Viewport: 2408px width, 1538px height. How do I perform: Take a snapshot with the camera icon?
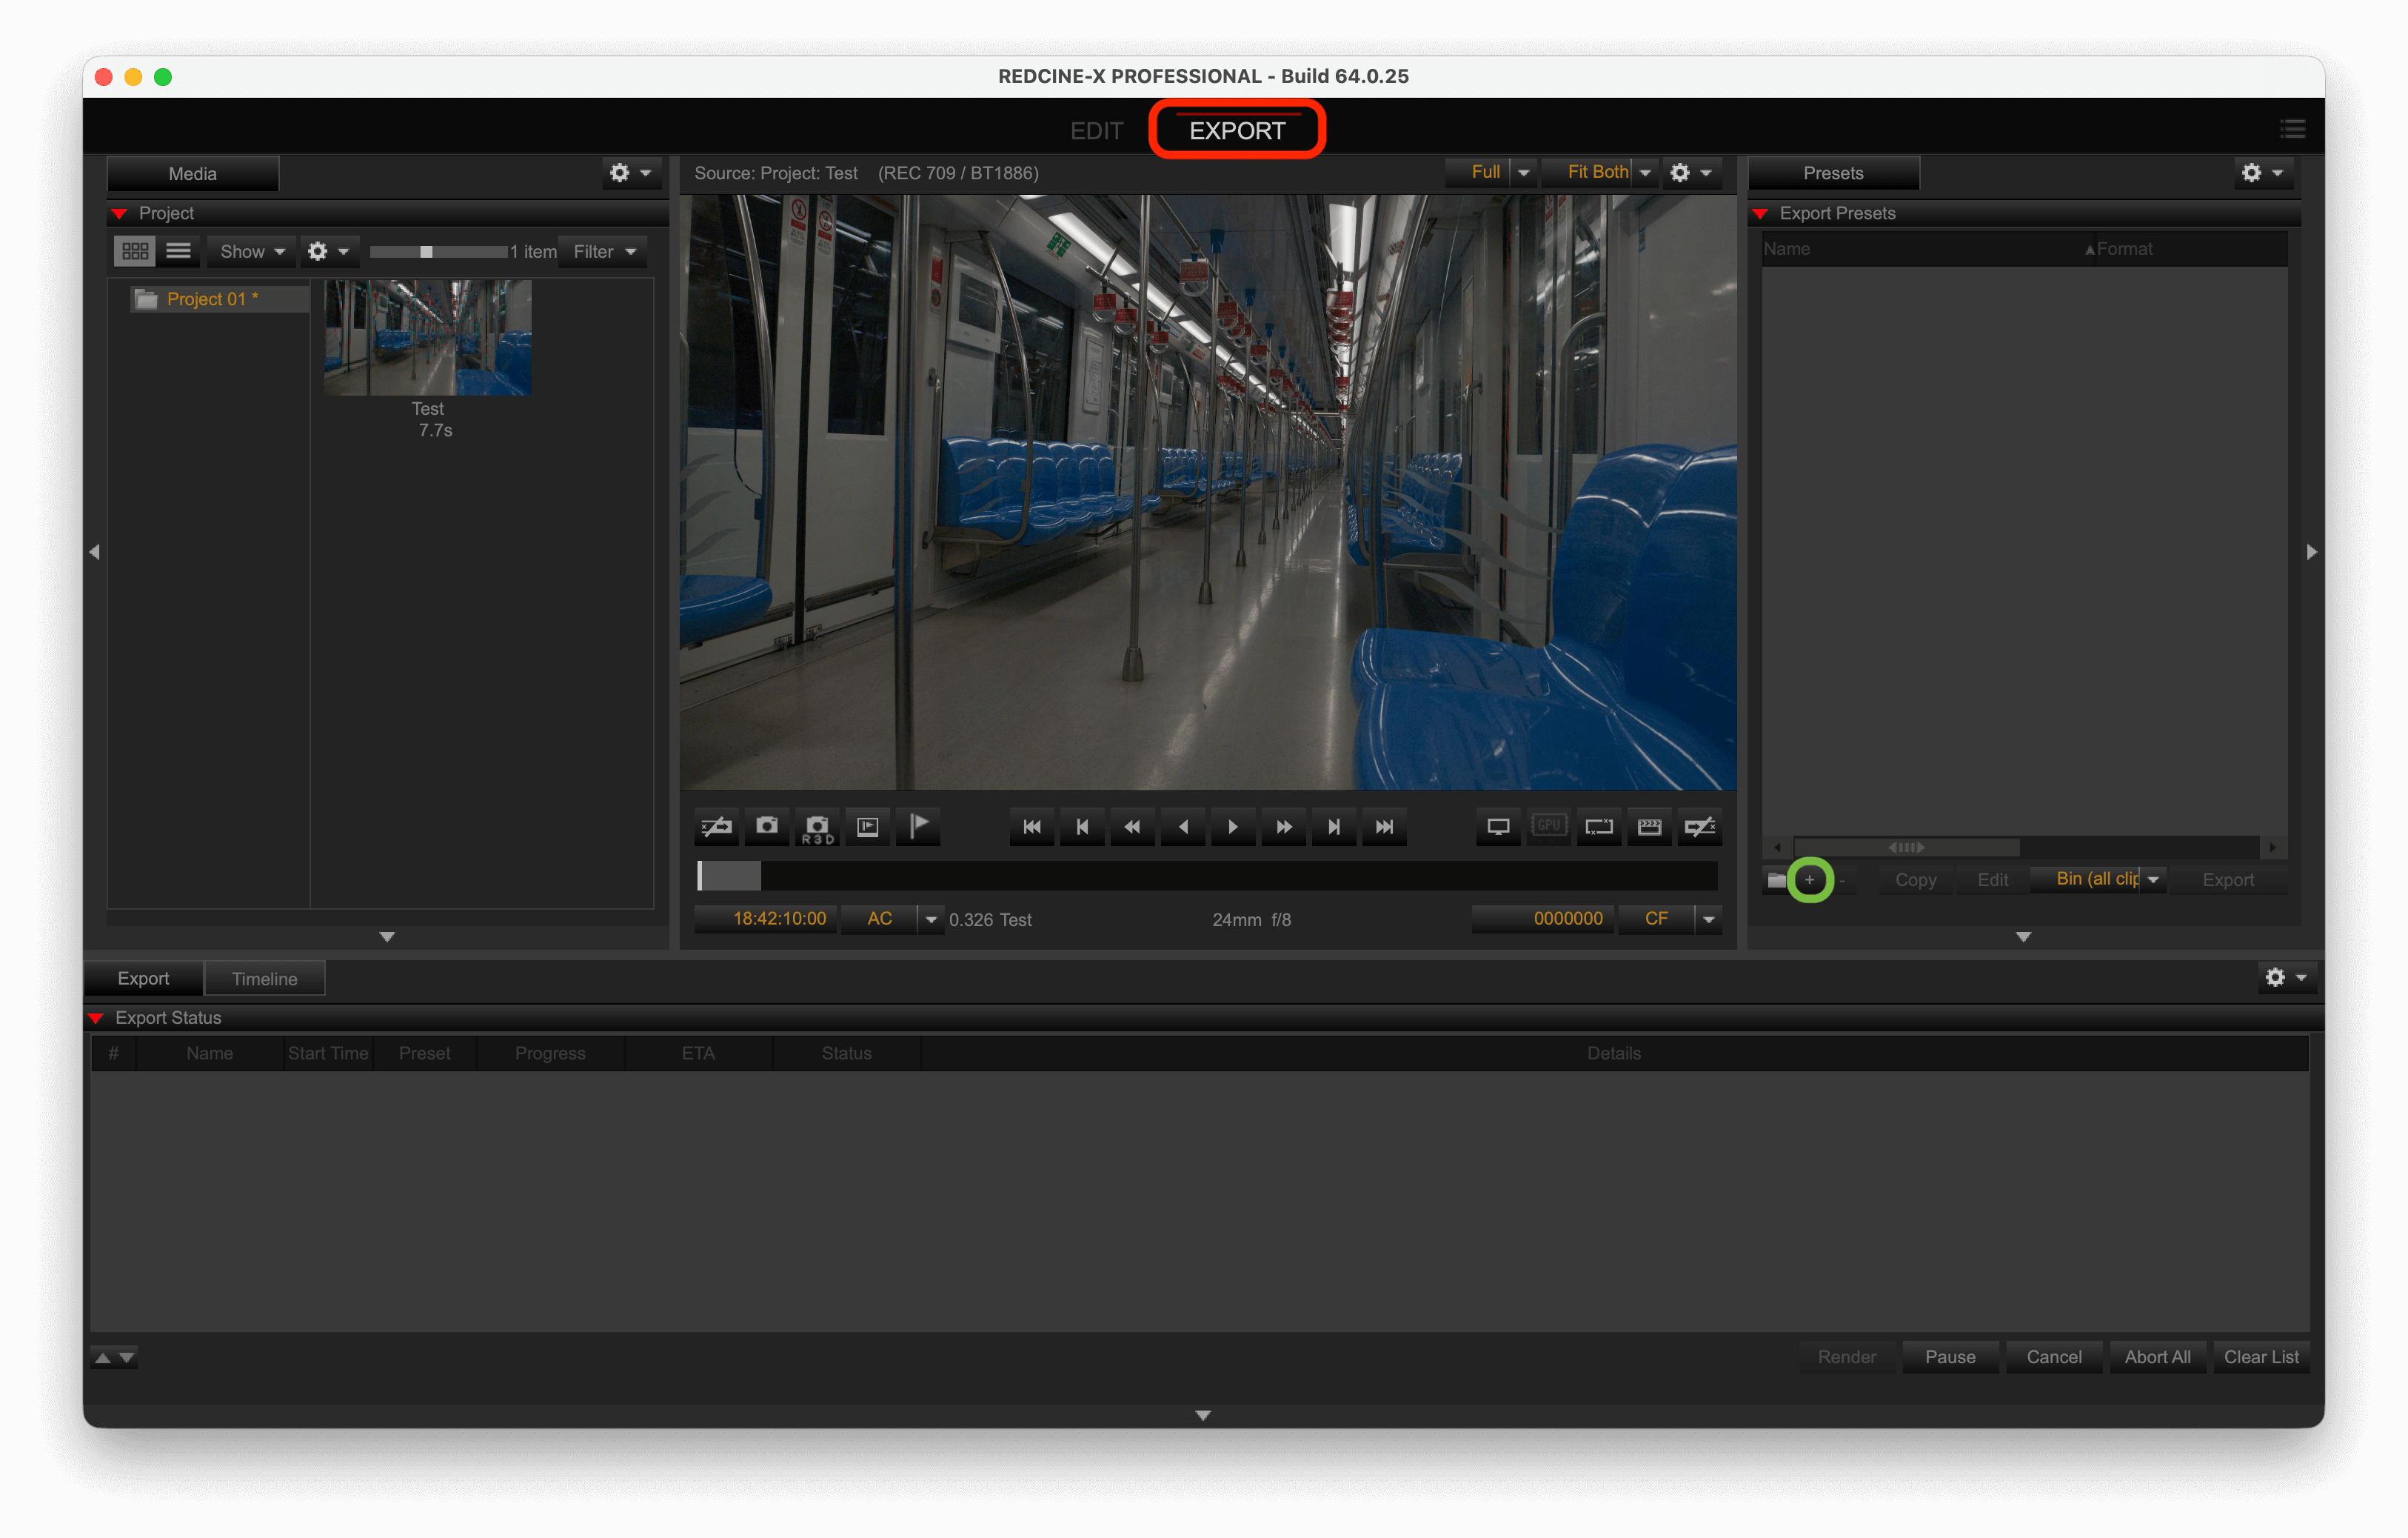click(x=767, y=827)
